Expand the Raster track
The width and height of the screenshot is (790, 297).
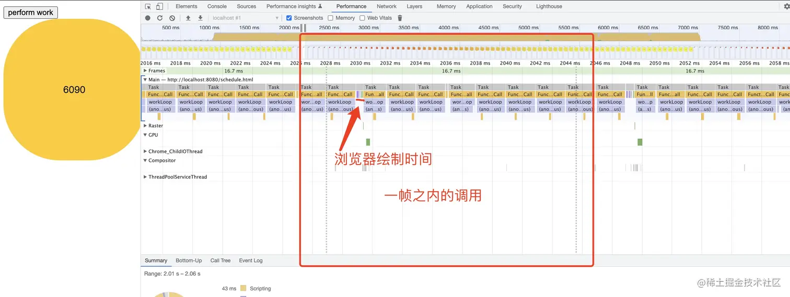pyautogui.click(x=145, y=126)
